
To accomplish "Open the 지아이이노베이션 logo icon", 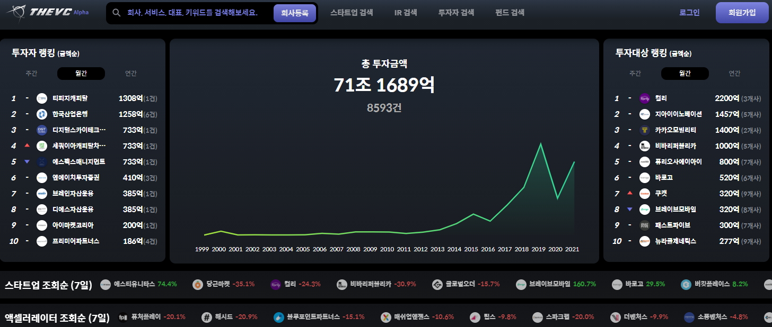I will click(x=645, y=114).
